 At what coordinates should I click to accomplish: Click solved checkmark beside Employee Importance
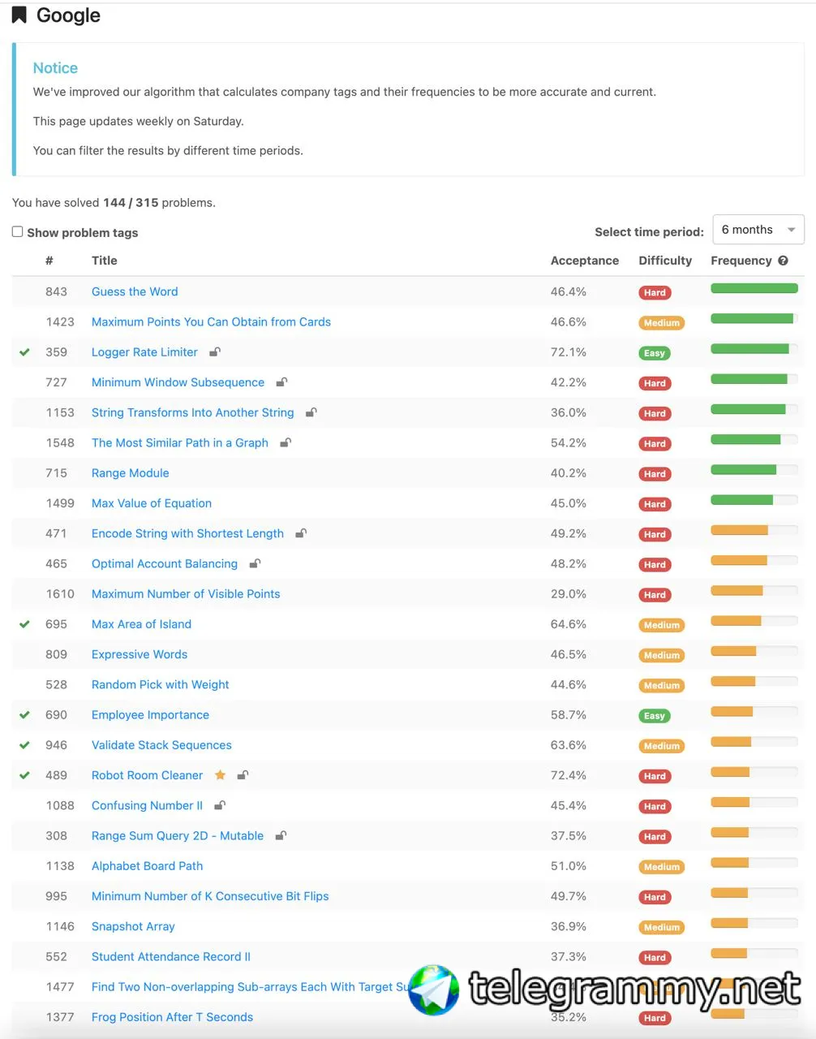click(x=24, y=715)
